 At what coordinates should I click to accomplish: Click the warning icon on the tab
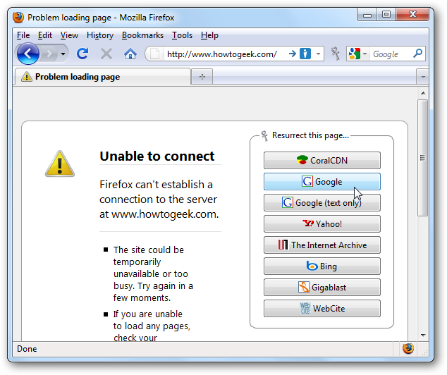(x=27, y=77)
